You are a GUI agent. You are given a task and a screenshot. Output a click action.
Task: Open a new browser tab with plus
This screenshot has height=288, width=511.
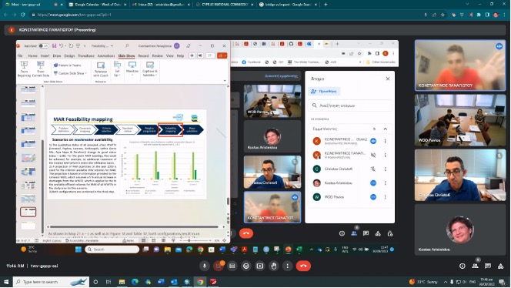(x=326, y=5)
